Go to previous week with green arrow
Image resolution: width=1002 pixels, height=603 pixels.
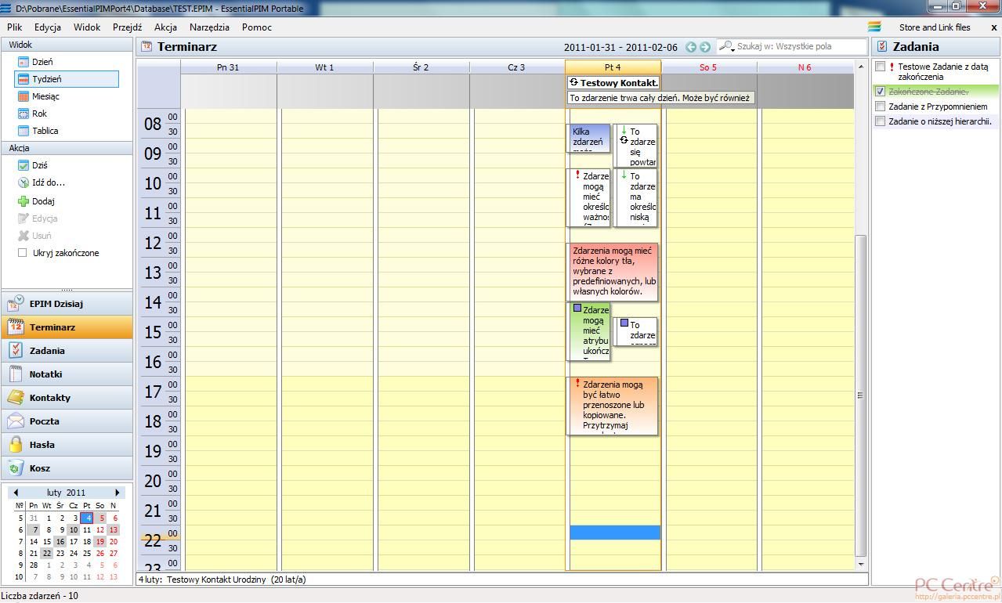pyautogui.click(x=691, y=47)
